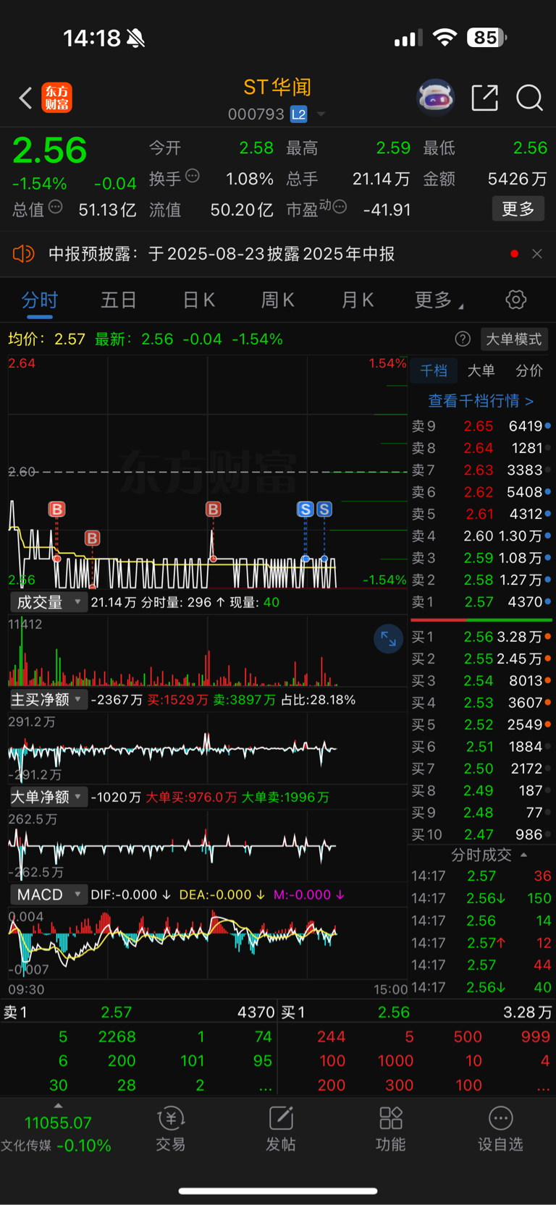Switch to the 月K chart tab

357,300
